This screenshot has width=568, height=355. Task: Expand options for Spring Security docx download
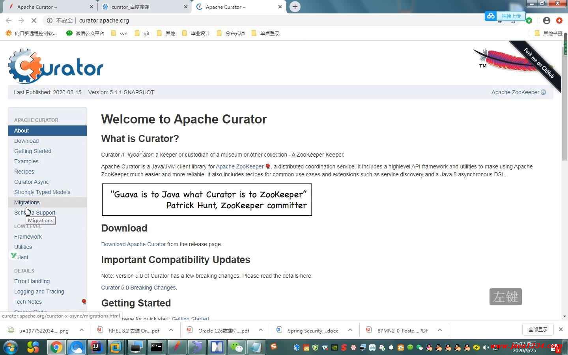(x=350, y=330)
